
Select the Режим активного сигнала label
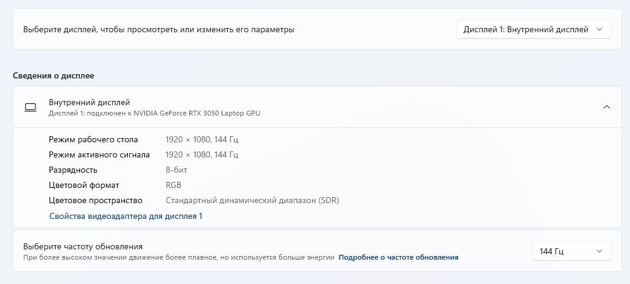[99, 154]
